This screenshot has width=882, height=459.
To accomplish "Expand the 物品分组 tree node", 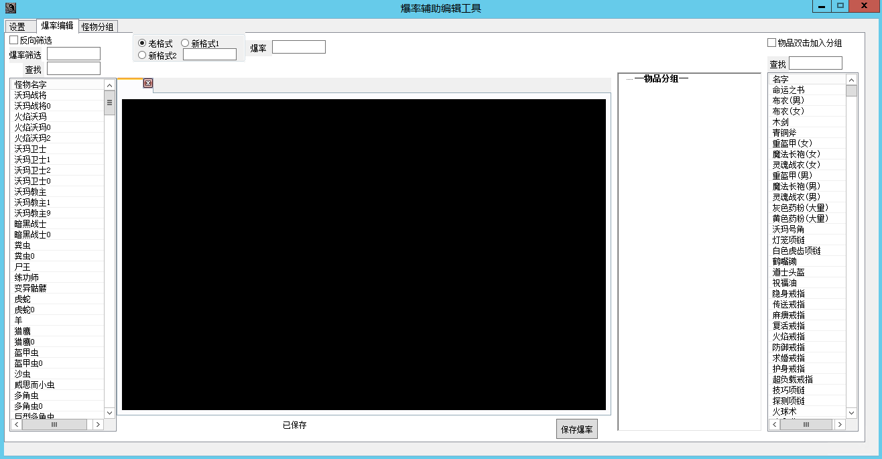I will click(x=629, y=79).
